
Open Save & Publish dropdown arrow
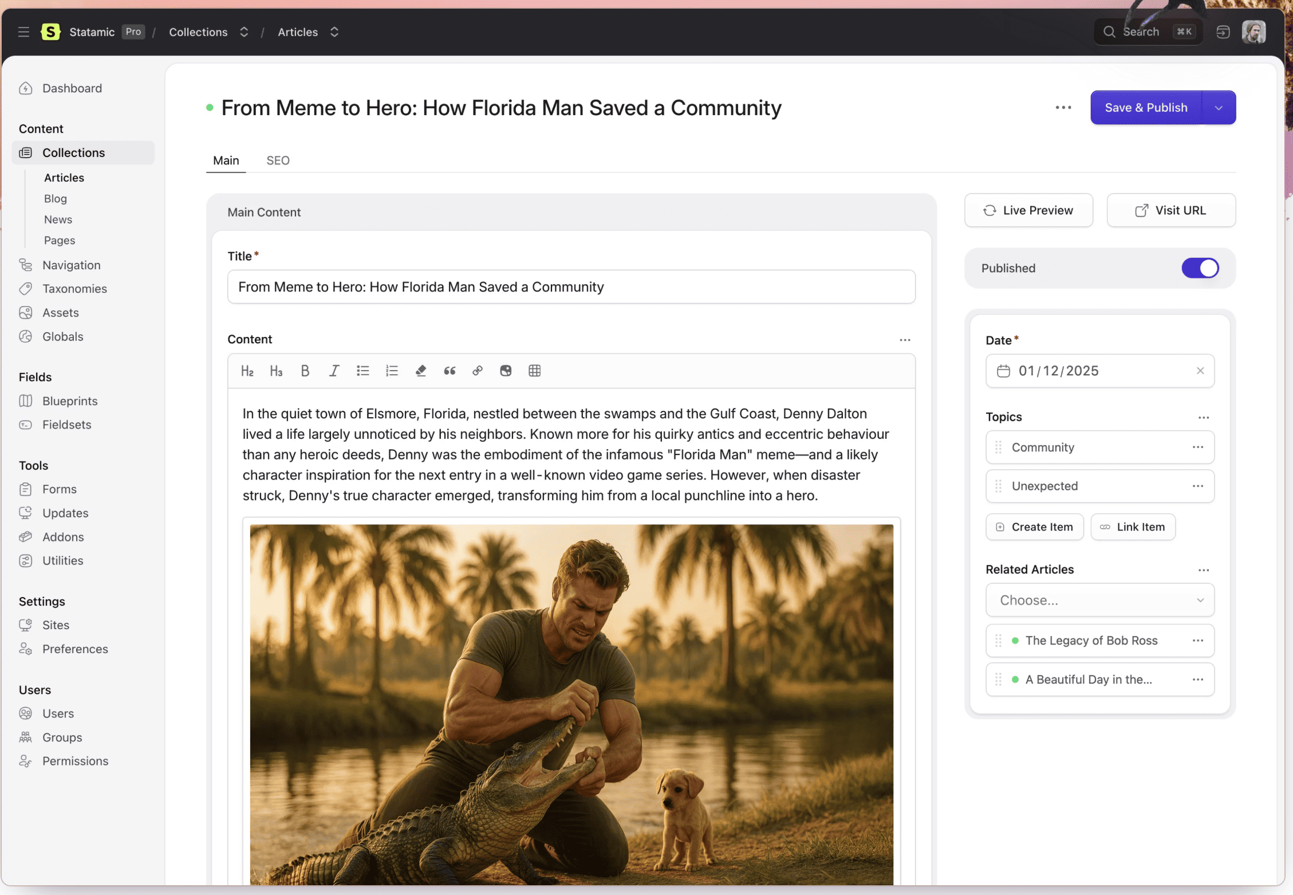click(1219, 108)
